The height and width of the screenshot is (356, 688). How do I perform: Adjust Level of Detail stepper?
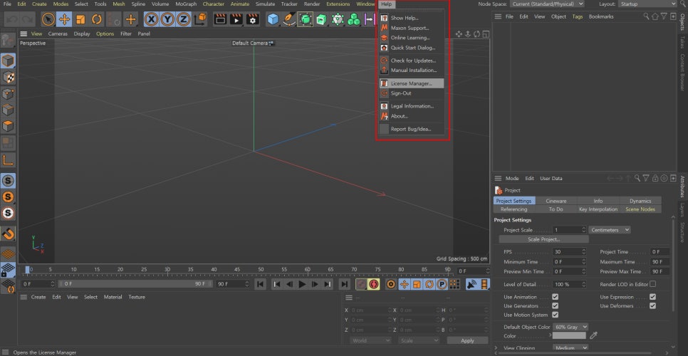pos(583,284)
